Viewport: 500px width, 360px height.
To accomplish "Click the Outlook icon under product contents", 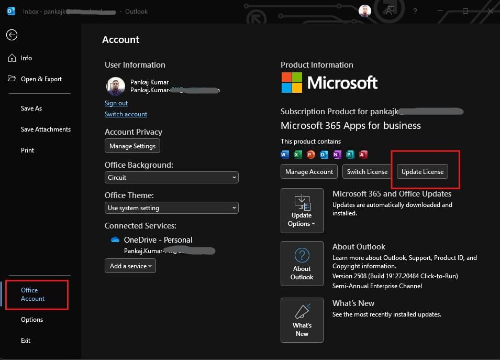I will [323, 155].
